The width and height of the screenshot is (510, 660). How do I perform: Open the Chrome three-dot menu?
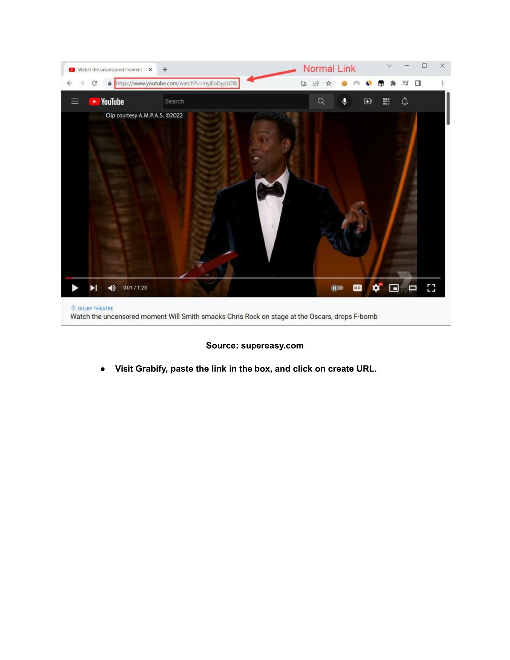(442, 83)
